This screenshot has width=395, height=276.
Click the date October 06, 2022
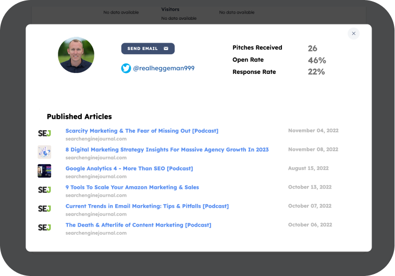[310, 224]
